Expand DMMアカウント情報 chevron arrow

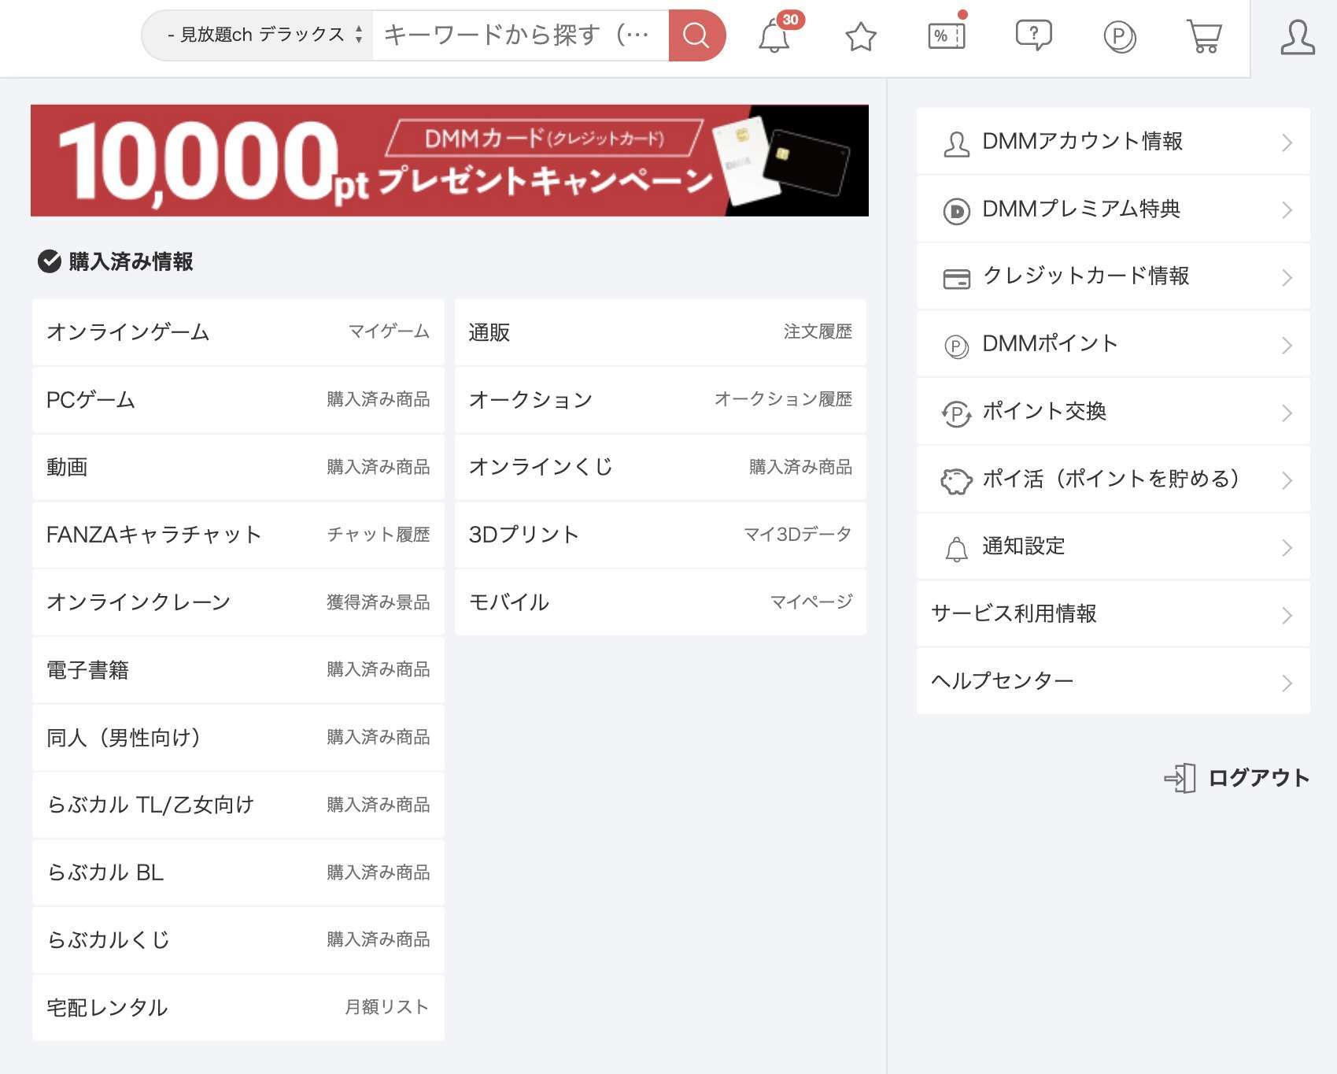pos(1287,143)
